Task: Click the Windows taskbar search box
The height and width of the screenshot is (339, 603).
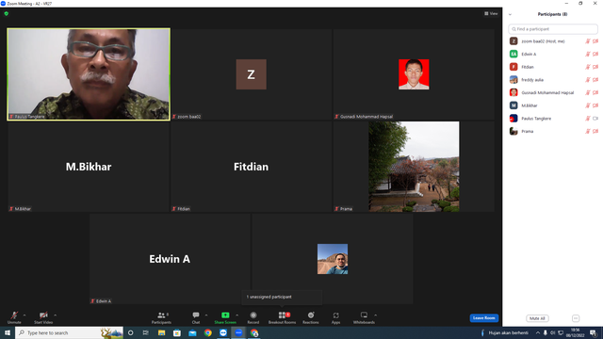Action: tap(69, 332)
